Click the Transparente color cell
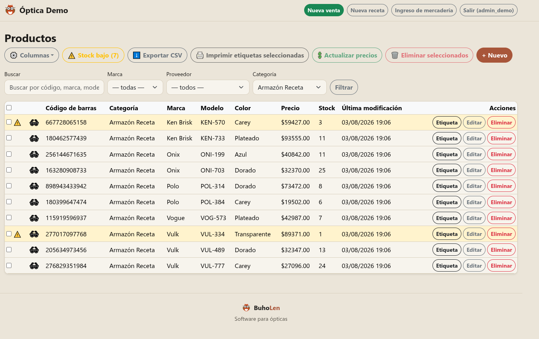 pyautogui.click(x=253, y=234)
